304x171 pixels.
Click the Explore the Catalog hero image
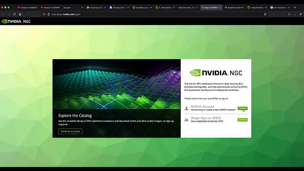point(117,84)
